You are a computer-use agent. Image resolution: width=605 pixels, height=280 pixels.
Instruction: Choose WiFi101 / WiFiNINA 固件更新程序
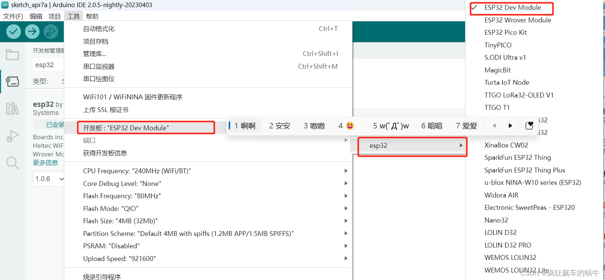coord(208,97)
